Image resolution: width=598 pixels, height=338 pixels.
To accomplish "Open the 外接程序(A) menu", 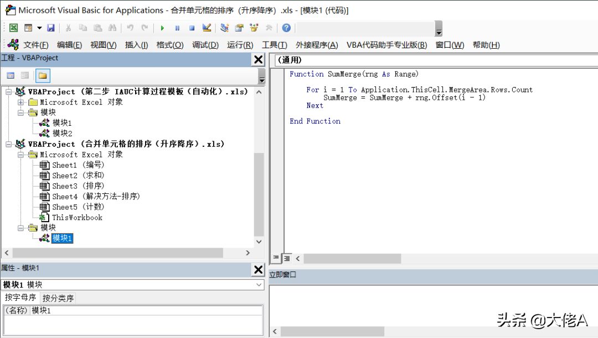I will [x=317, y=45].
